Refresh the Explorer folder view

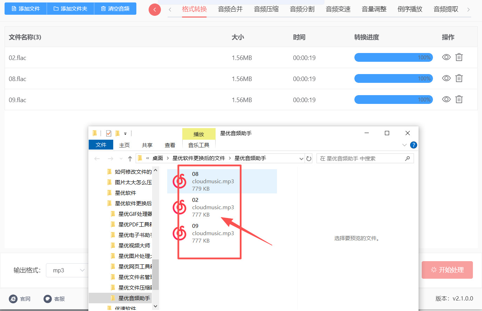point(309,159)
